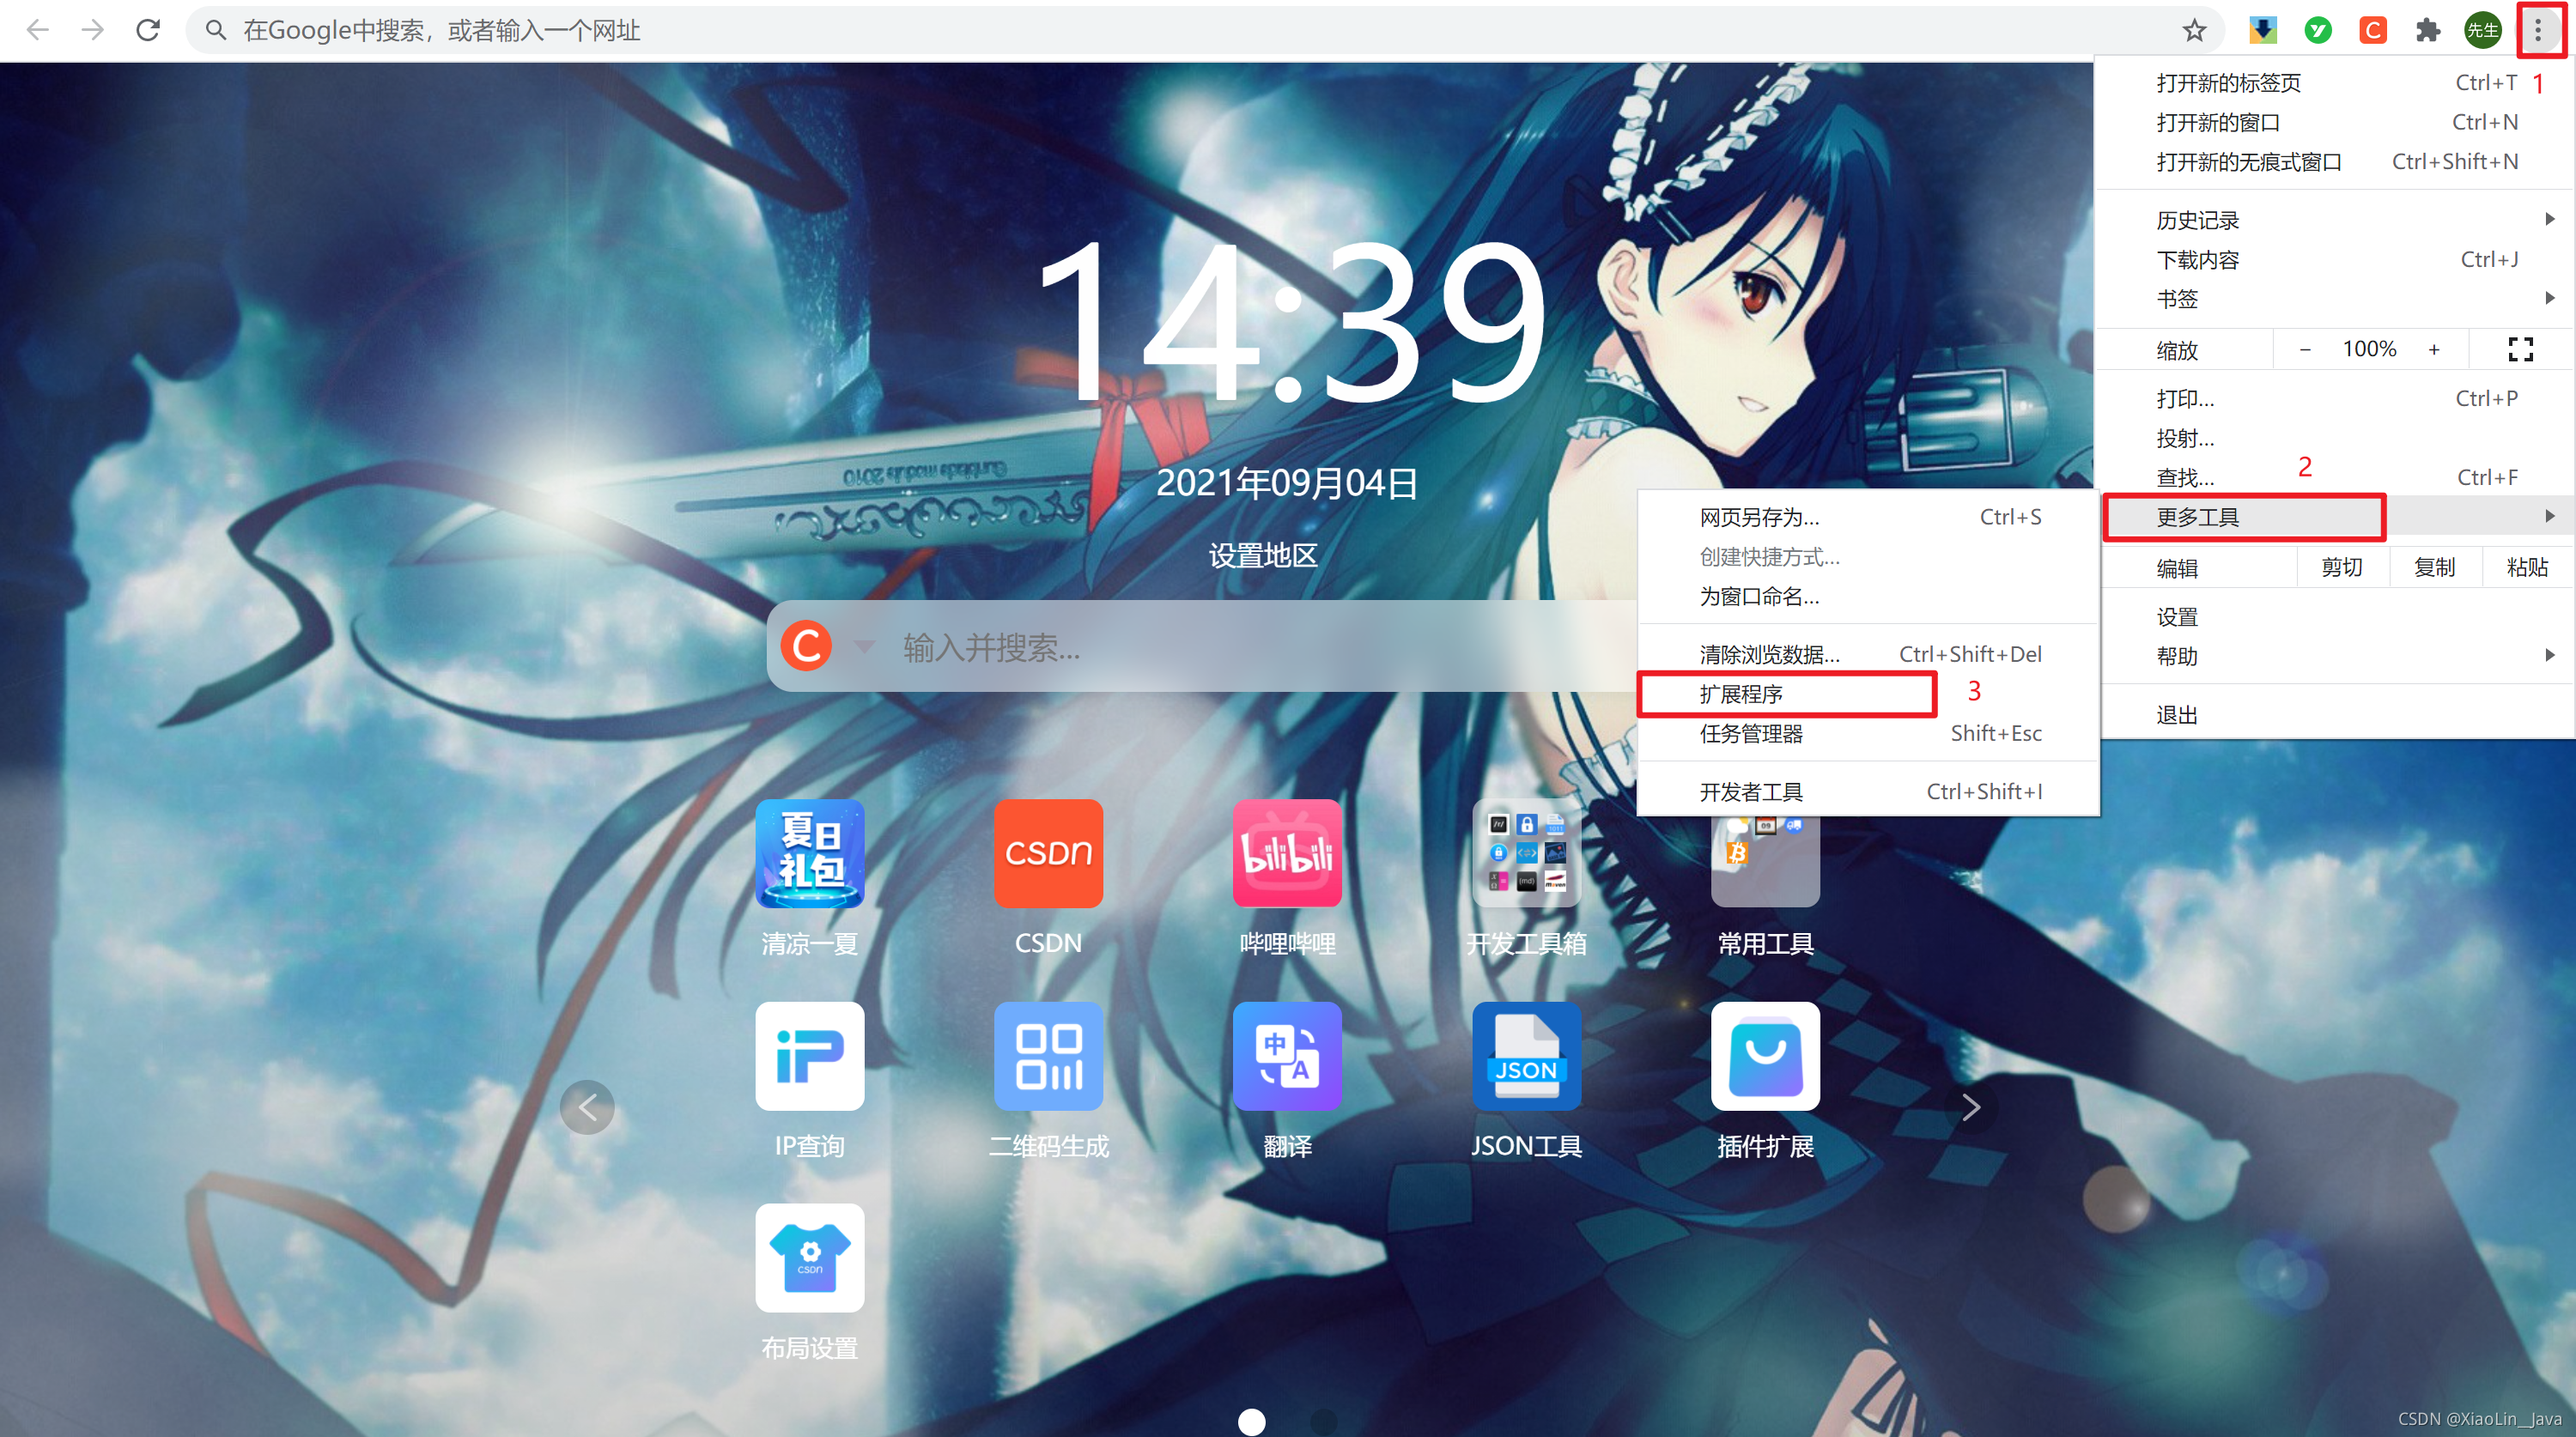Increase zoom with the plus button
Screen dimensions: 2576x1437
point(2434,349)
